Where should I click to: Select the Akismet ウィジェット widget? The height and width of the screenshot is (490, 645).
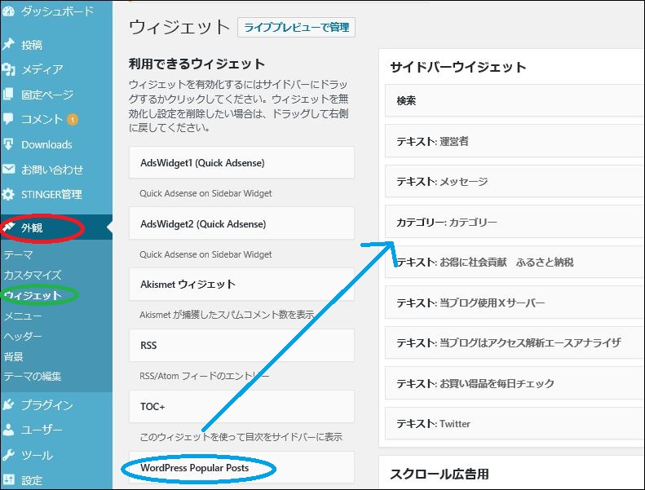pyautogui.click(x=241, y=285)
